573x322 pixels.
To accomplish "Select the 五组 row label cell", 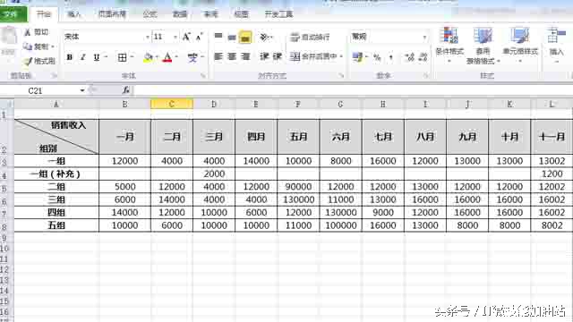I will point(56,225).
